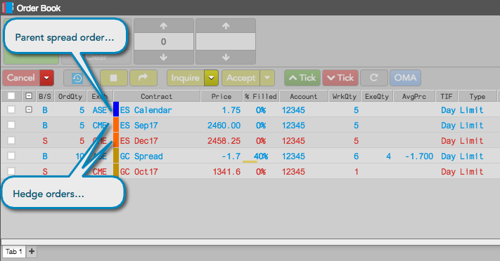Open the Cancel button dropdown arrow
Image resolution: width=500 pixels, height=261 pixels.
point(46,78)
